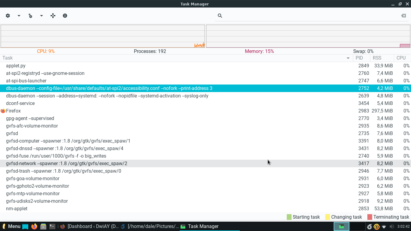Click the memory usage history graph
The height and width of the screenshot is (231, 411).
tap(308, 36)
